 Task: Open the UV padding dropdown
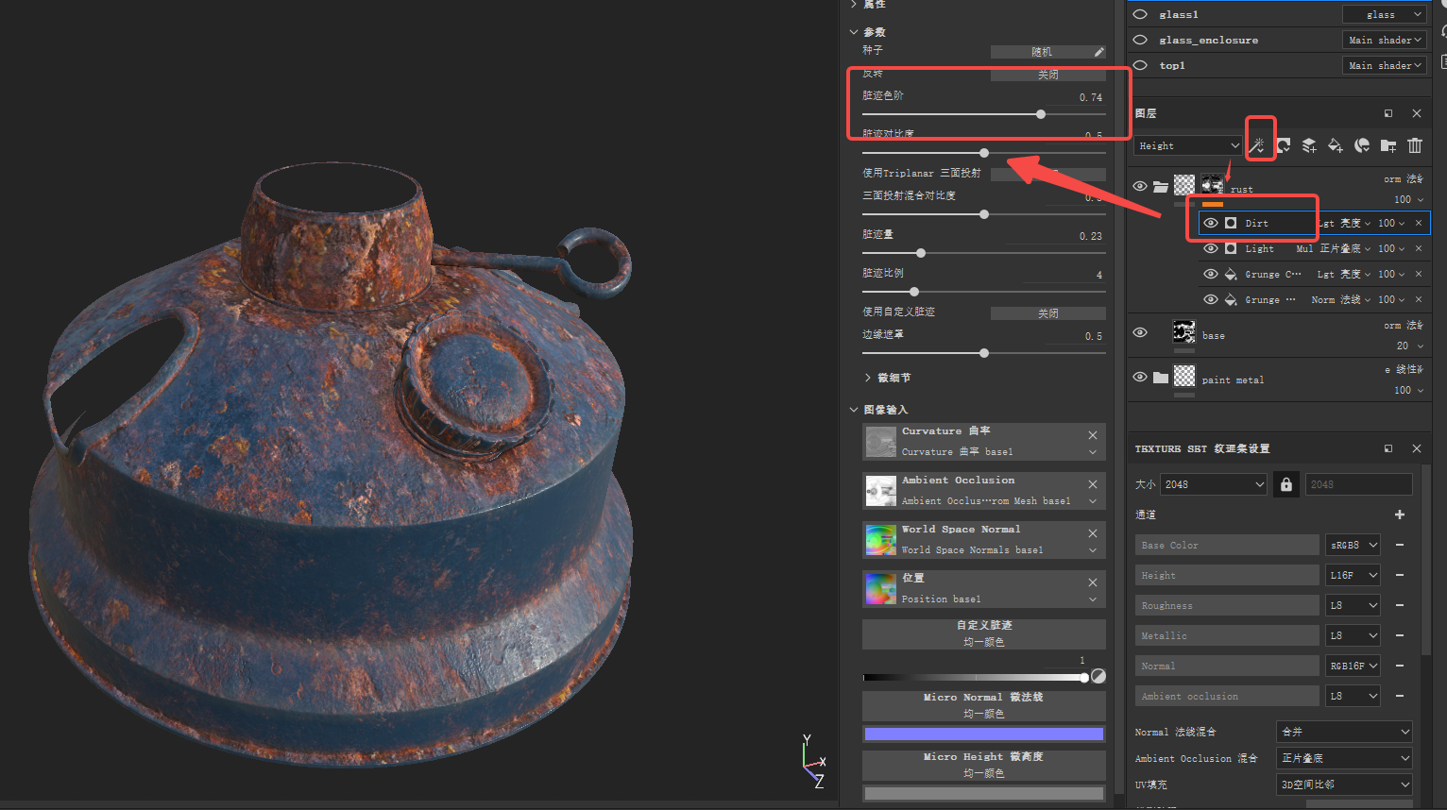[1344, 785]
